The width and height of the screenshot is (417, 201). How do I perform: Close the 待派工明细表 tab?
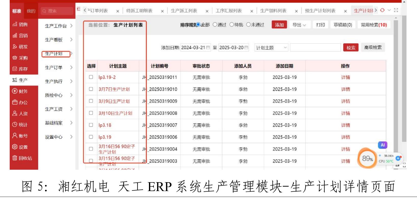coord(162,11)
